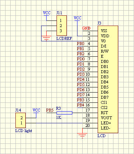Viewport: 134px width, 154px height.
Task: Select the J11 LCDREF header component
Action: click(x=62, y=26)
